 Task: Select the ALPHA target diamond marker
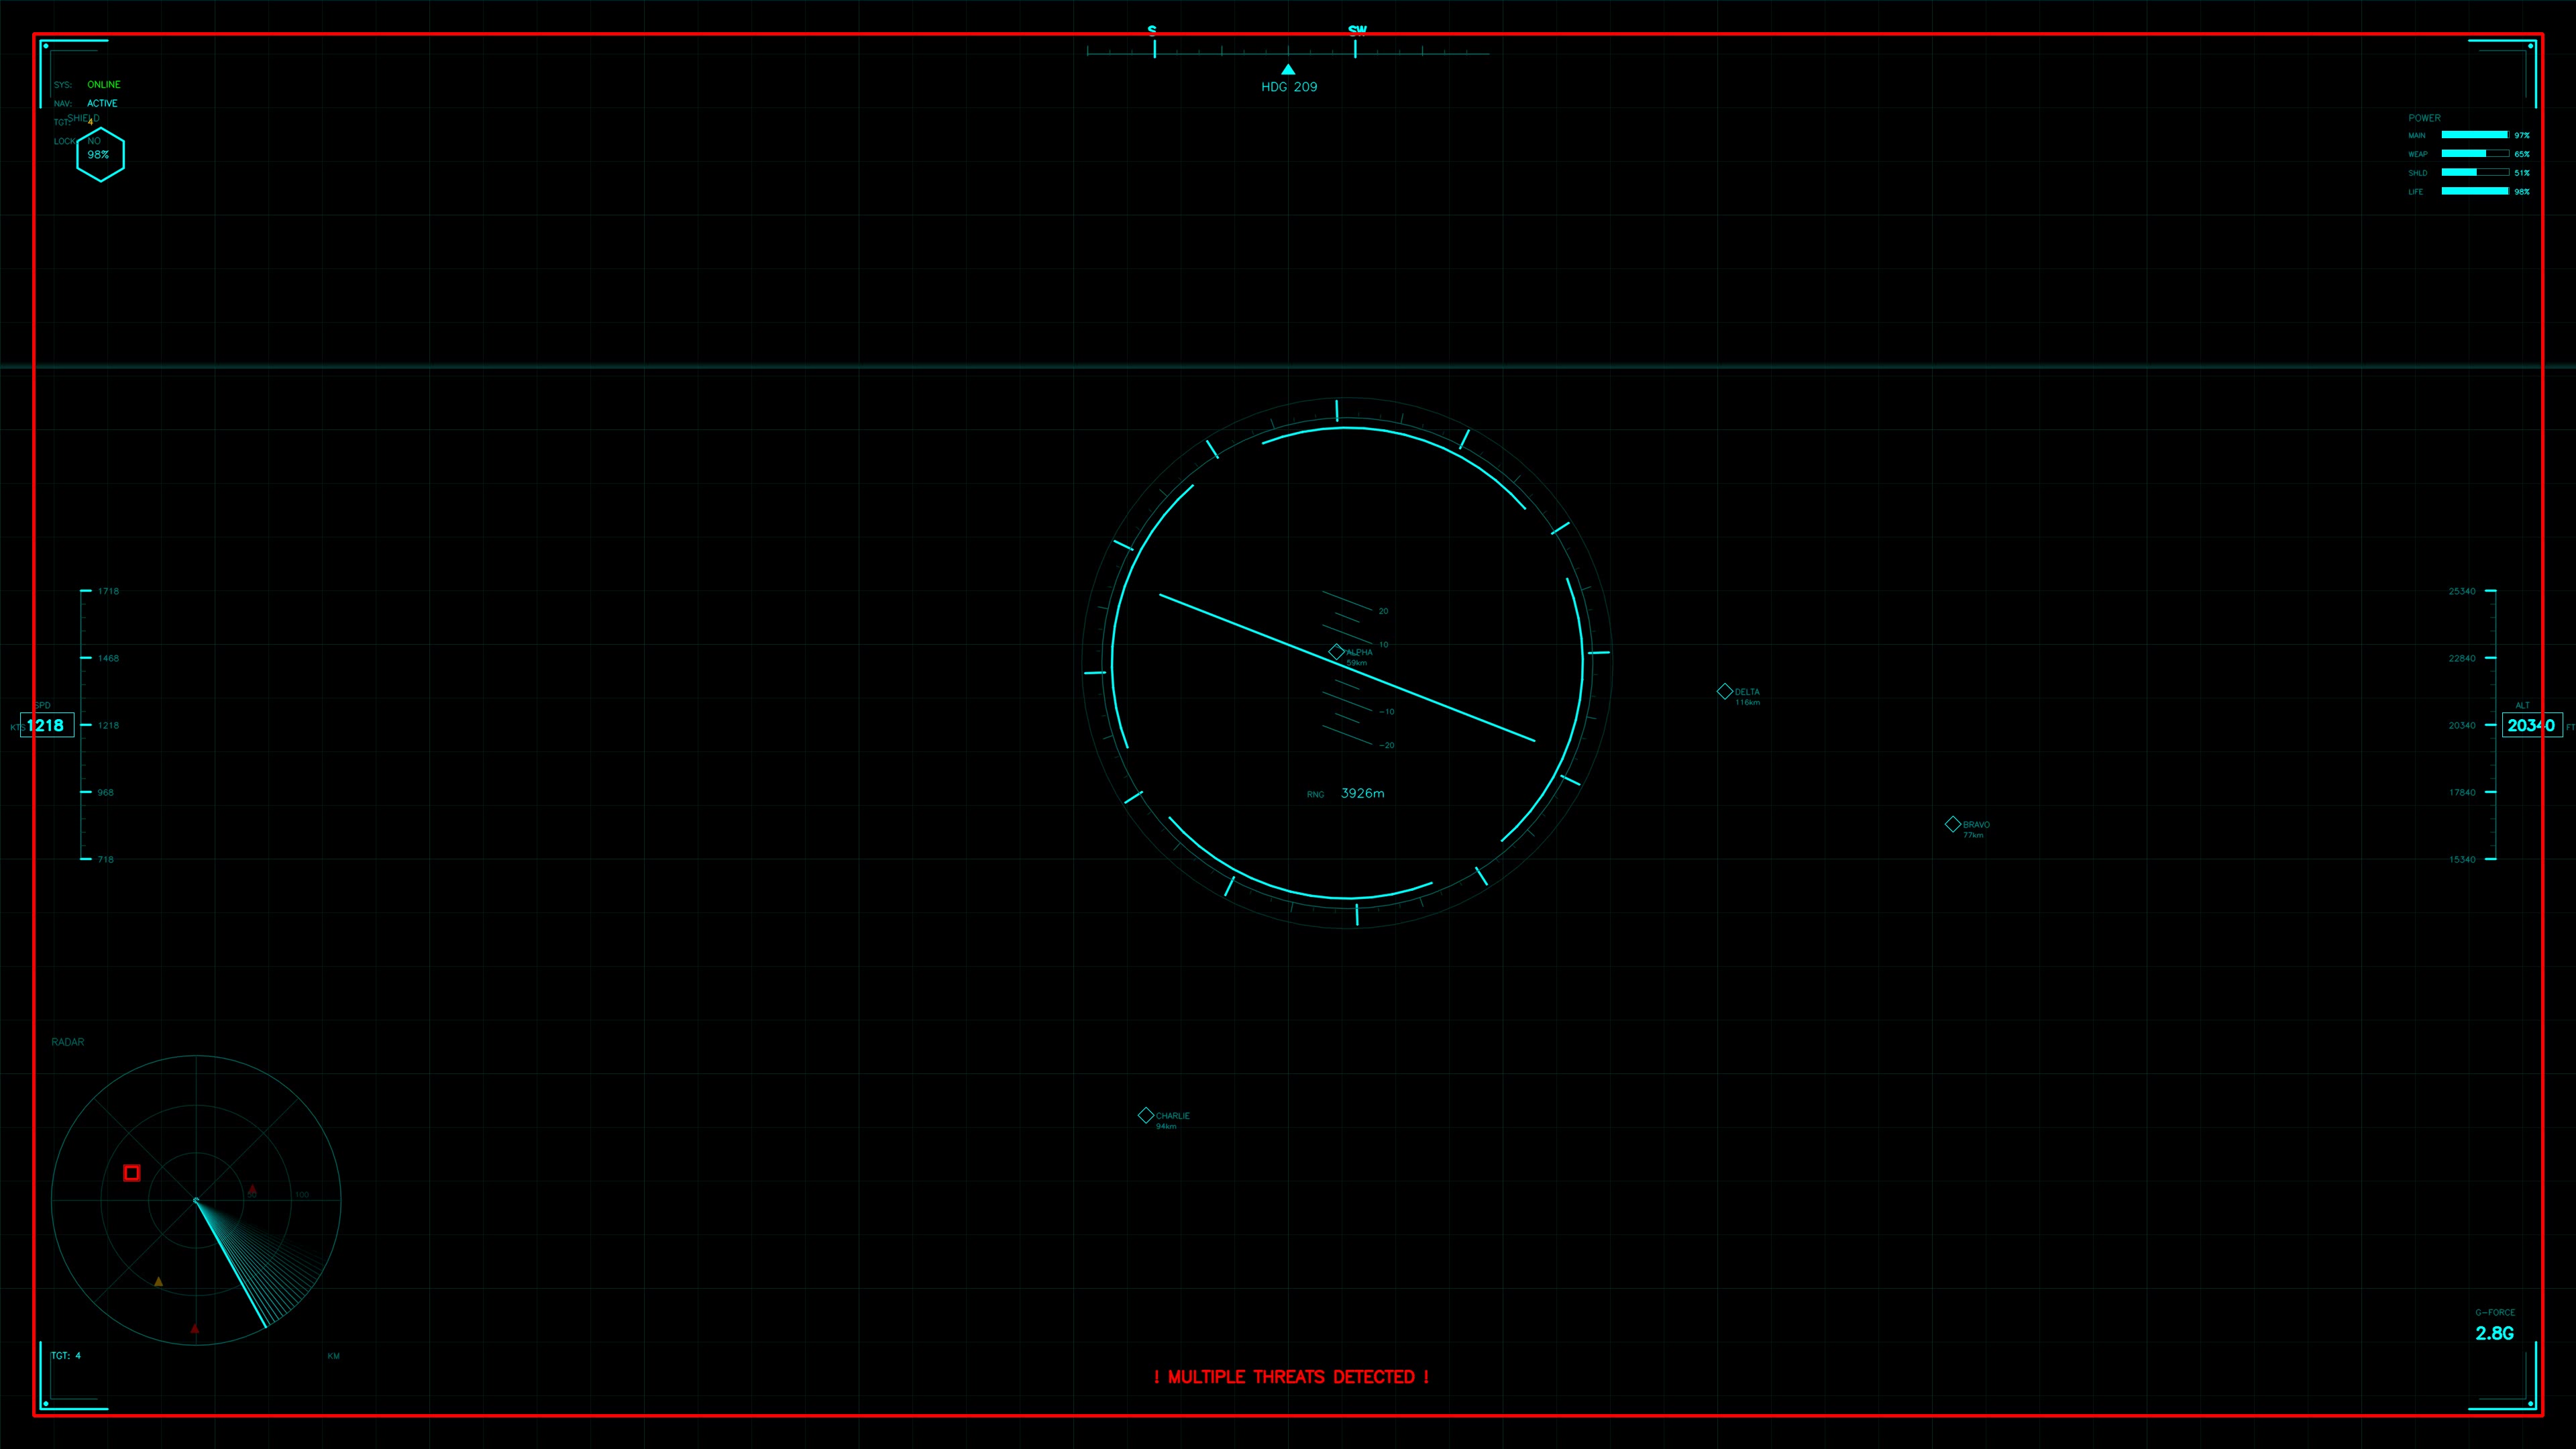coord(1337,651)
